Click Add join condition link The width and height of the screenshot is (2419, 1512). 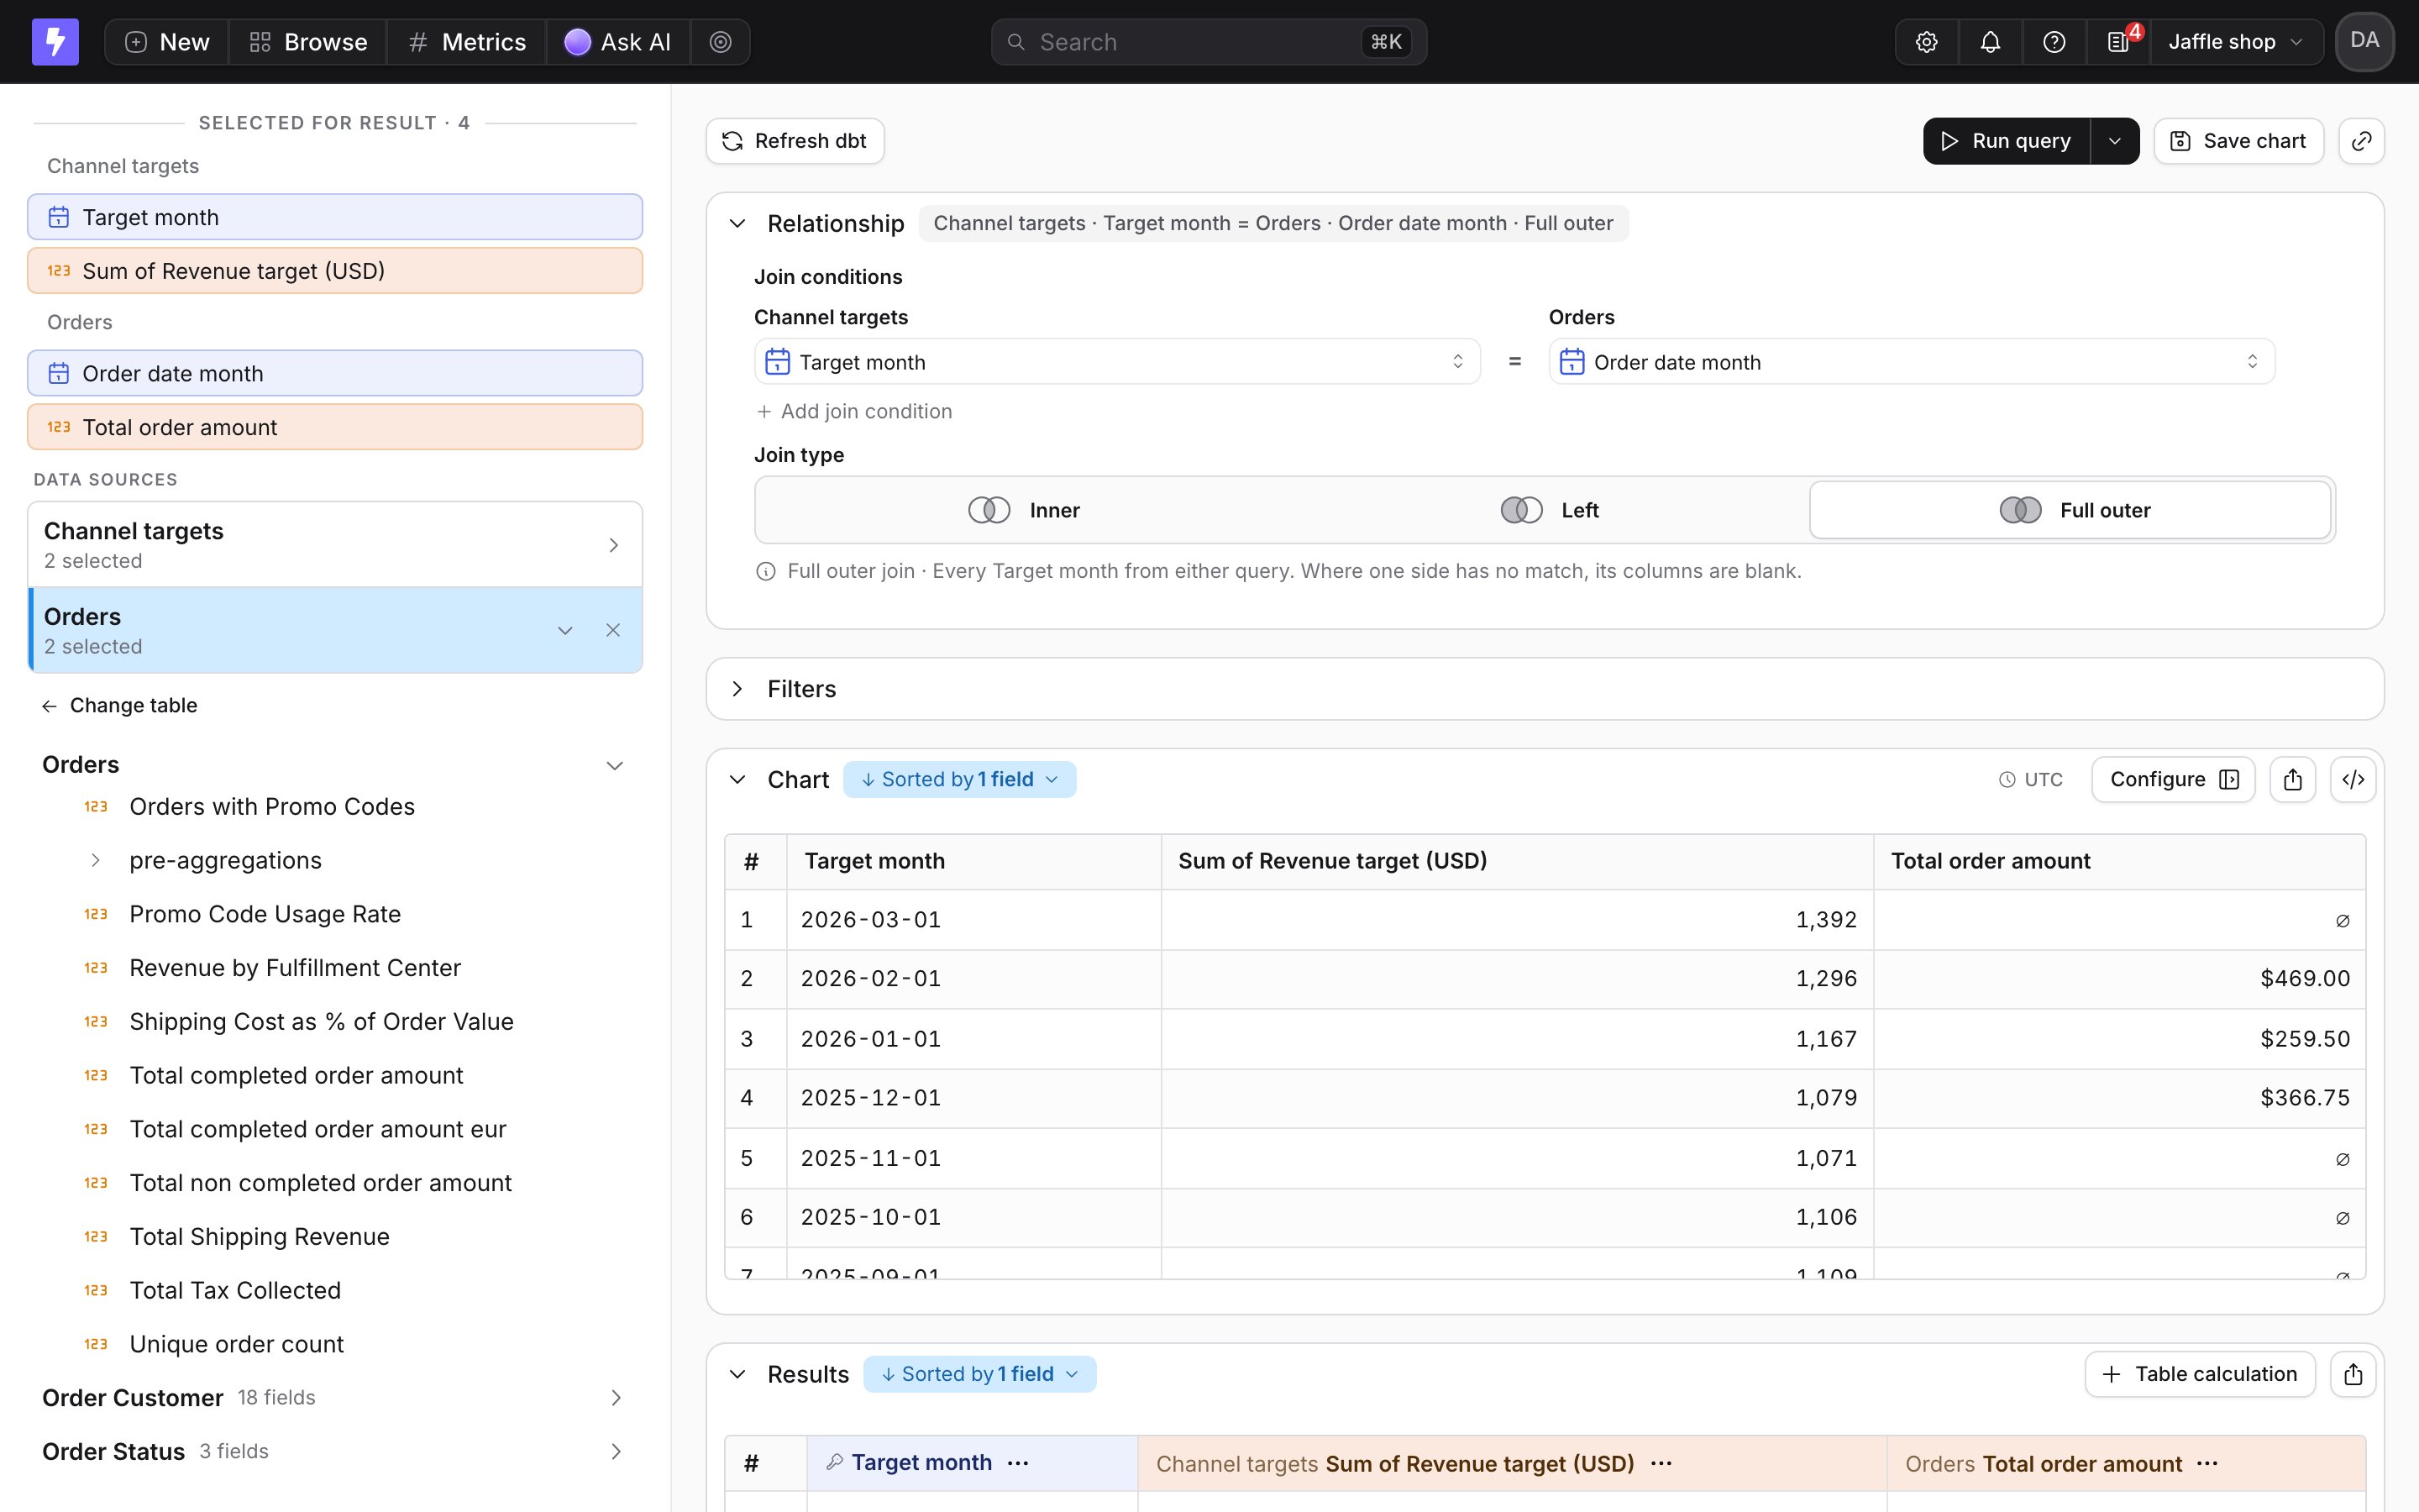[855, 411]
